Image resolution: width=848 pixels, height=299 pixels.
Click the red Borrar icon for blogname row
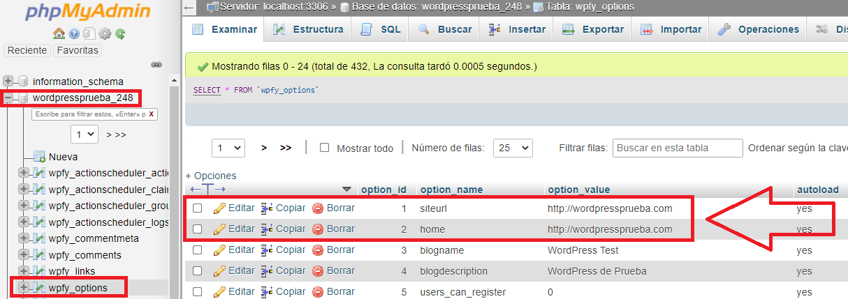click(x=318, y=250)
